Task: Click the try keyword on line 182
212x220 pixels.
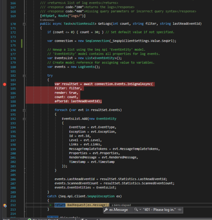Action: 50,76
